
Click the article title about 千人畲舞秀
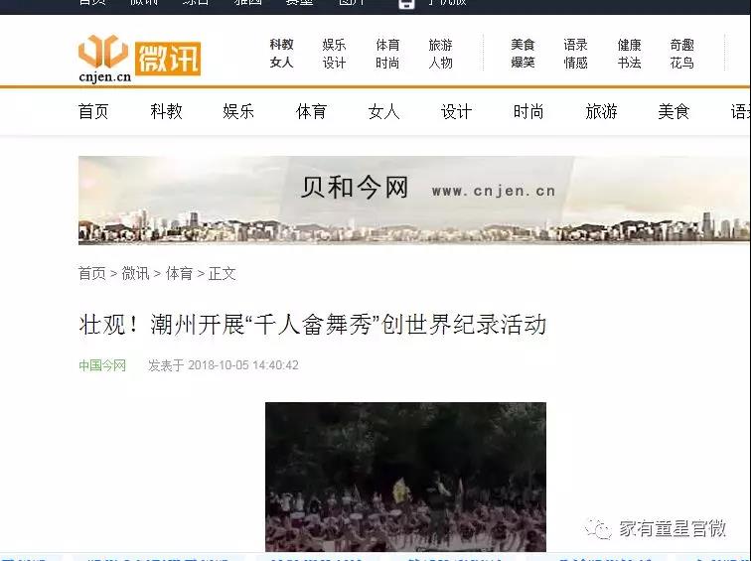312,325
